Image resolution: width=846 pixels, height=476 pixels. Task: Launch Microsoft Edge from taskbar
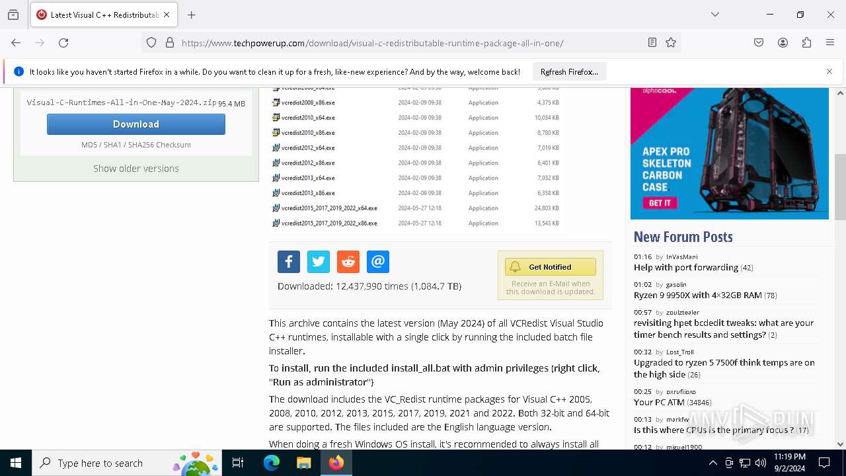[x=272, y=463]
